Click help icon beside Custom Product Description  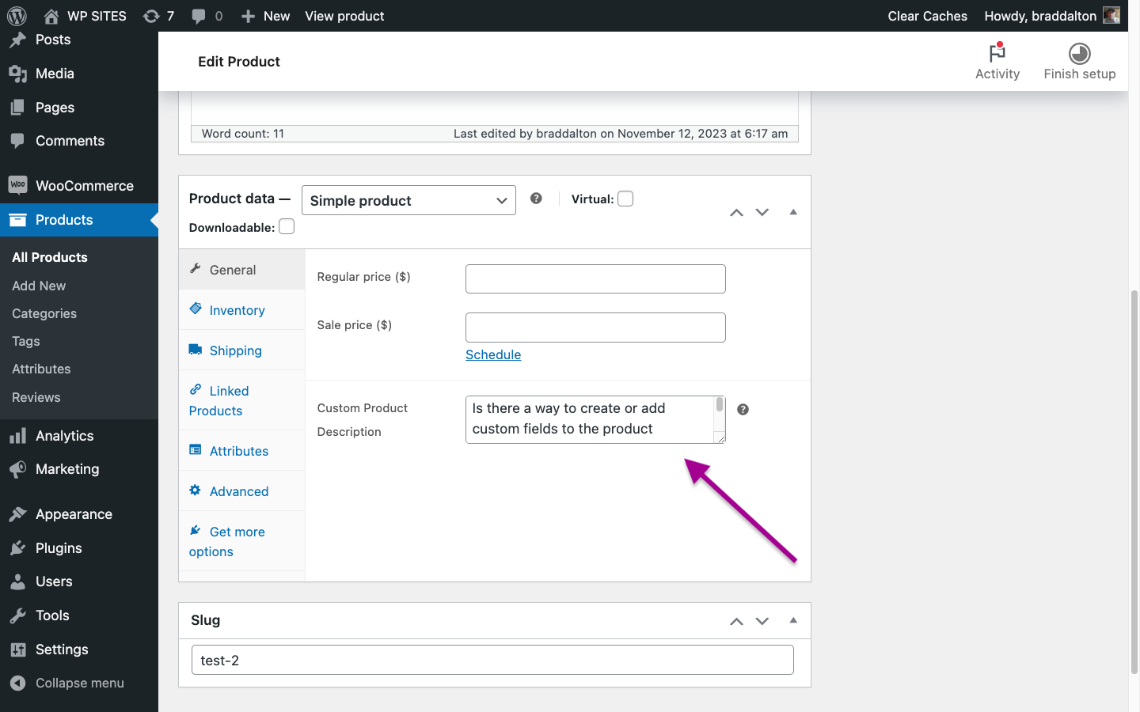pos(743,409)
